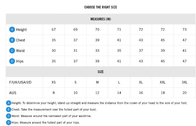Click the Height value 67 cell
Image resolution: width=196 pixels, height=126 pixels.
tap(54, 30)
